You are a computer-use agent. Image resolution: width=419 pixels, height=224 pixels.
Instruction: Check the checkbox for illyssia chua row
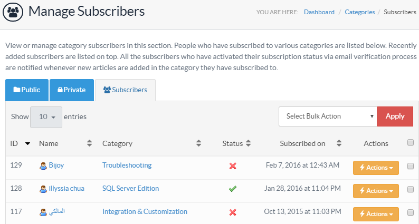click(x=411, y=189)
